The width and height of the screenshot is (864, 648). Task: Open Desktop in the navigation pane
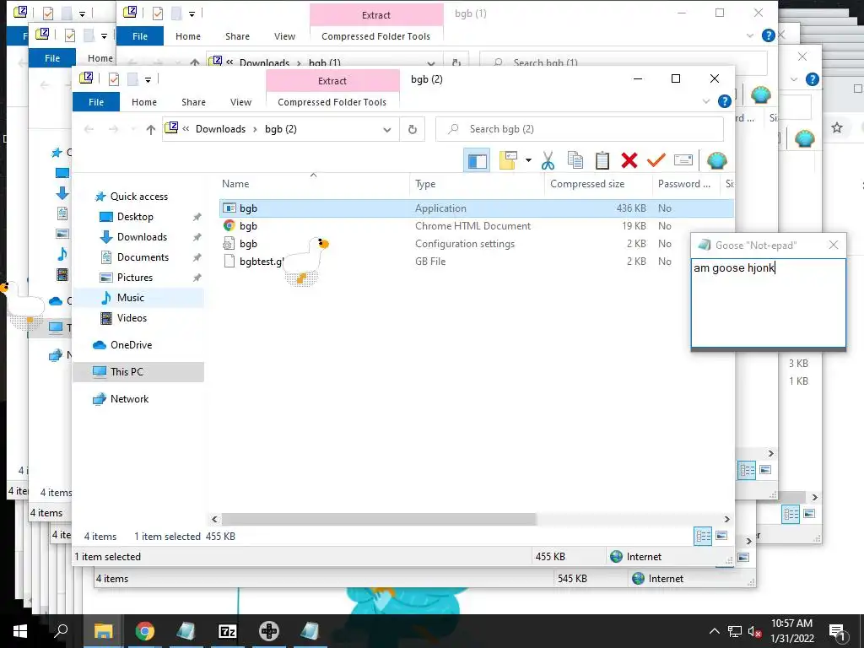(135, 217)
